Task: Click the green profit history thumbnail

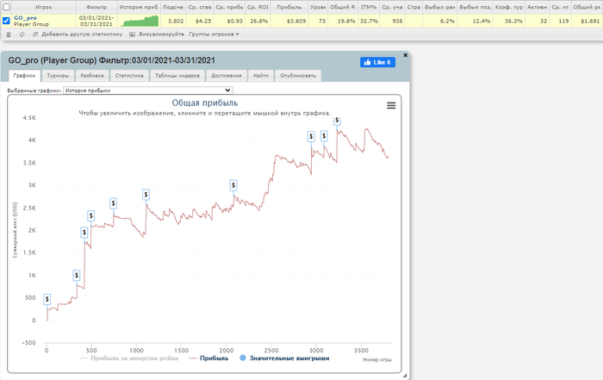Action: [x=139, y=21]
